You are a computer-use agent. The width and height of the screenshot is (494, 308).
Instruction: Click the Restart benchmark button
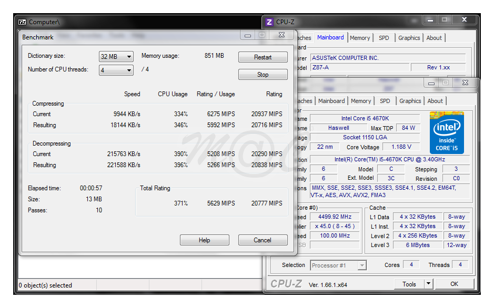tap(263, 57)
